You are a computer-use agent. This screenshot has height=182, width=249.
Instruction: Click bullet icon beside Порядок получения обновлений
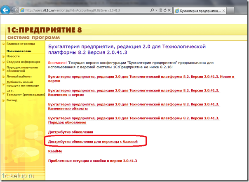(x=3, y=70)
